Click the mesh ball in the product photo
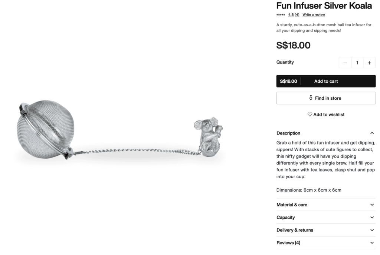380x255 pixels. [46, 130]
